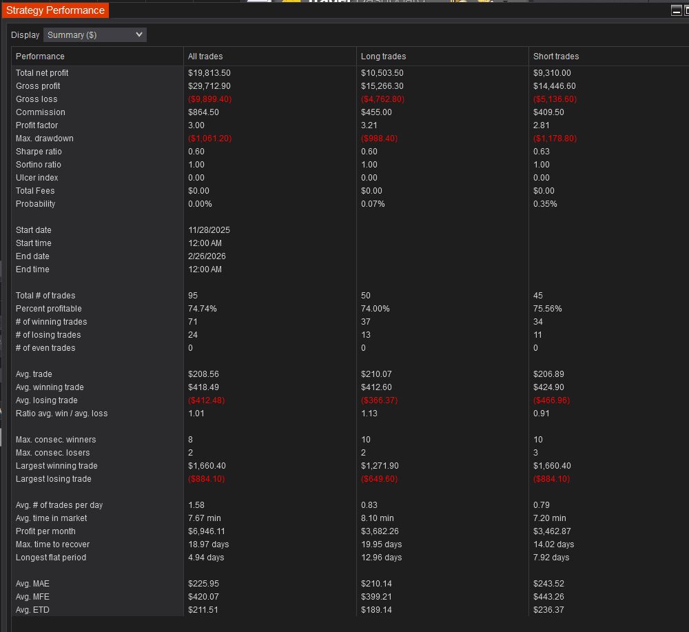Click the window restore icon at top right
689x632 pixels.
click(686, 10)
